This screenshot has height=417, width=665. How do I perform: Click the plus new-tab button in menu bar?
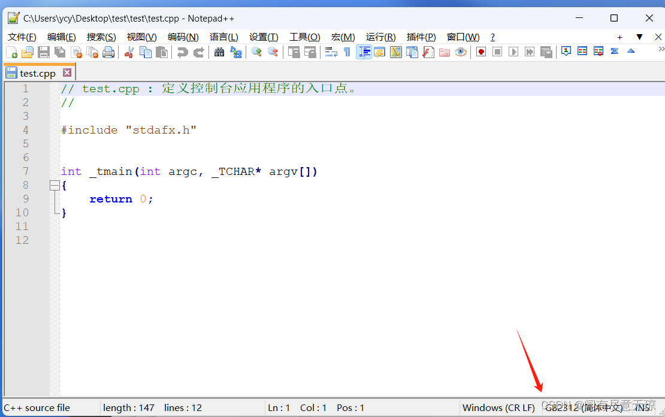pyautogui.click(x=619, y=37)
